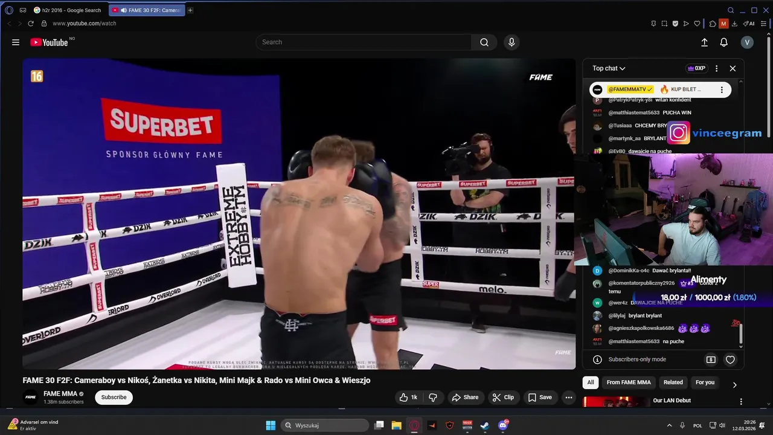This screenshot has width=773, height=435.
Task: Click into the YouTube search field
Action: (x=364, y=42)
